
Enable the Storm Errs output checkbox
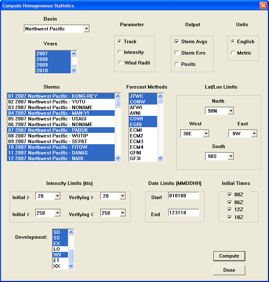177,53
